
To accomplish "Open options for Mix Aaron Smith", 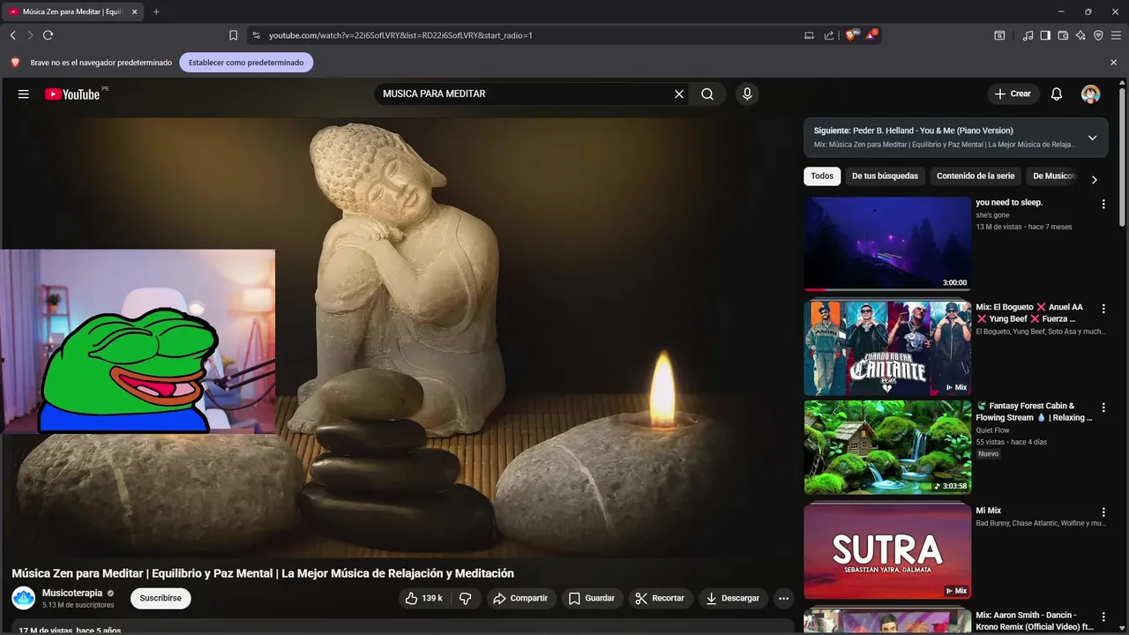I will pyautogui.click(x=1103, y=617).
